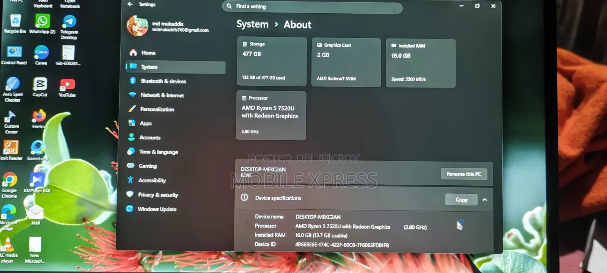607x273 pixels.
Task: Open Telegram Desktop shortcut
Action: pyautogui.click(x=69, y=27)
